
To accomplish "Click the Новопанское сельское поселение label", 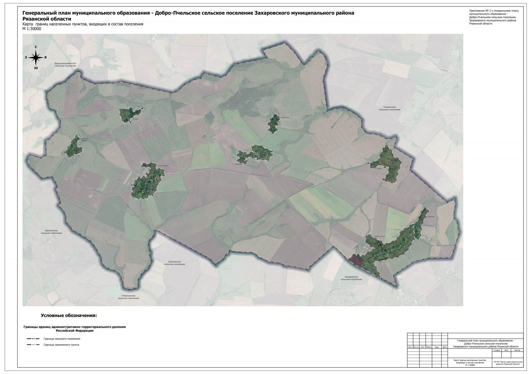I will tap(128, 297).
